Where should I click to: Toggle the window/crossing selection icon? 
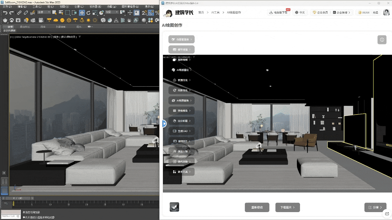click(74, 12)
